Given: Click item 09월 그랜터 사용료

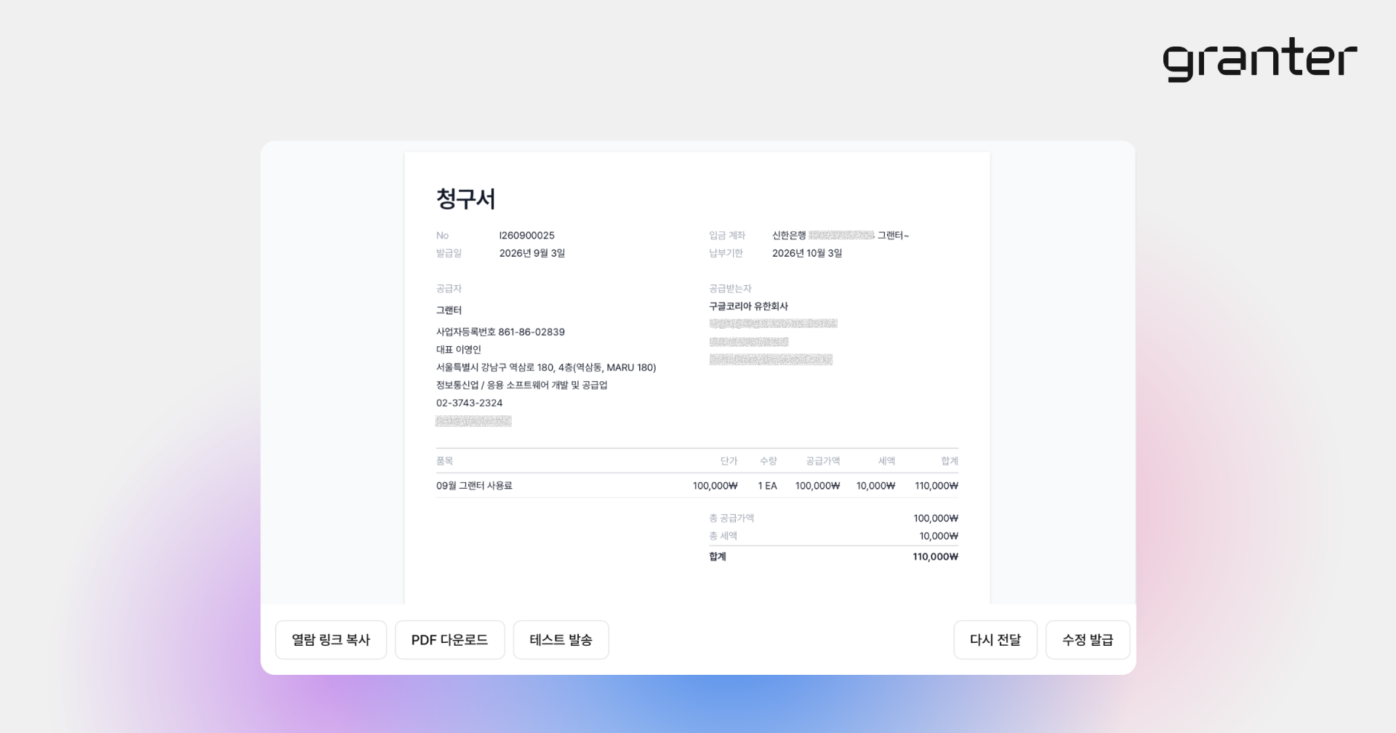Looking at the screenshot, I should tap(474, 486).
